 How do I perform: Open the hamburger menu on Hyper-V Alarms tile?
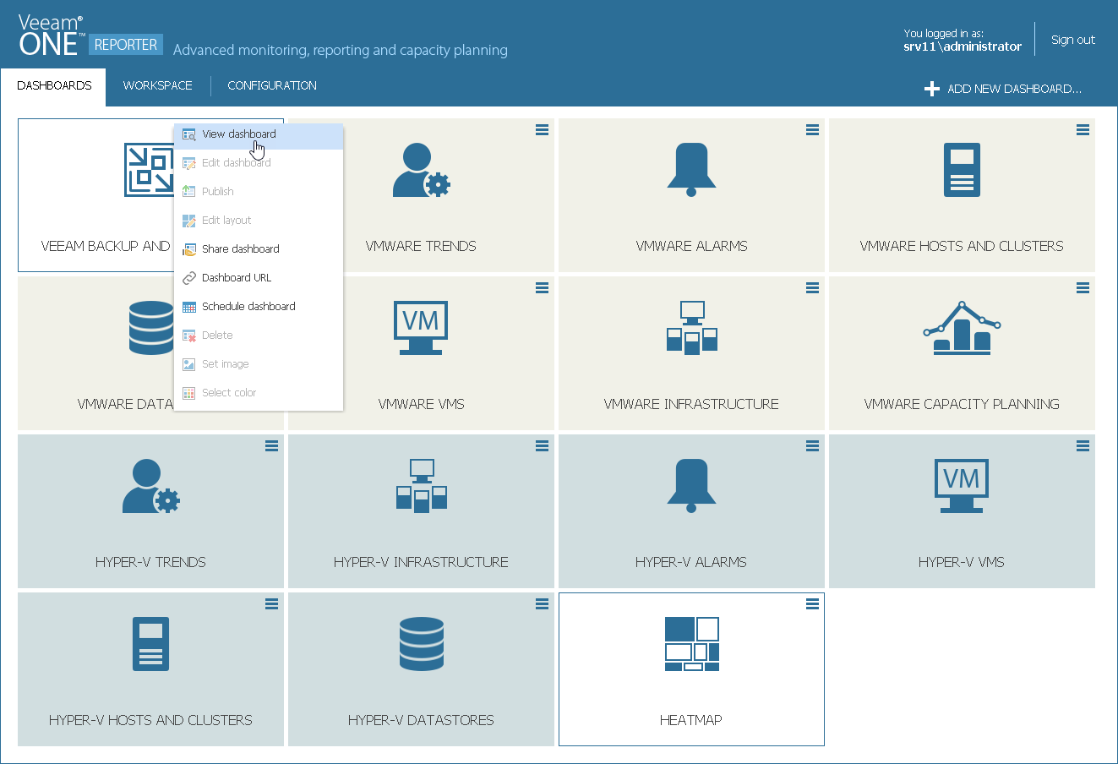[x=812, y=446]
